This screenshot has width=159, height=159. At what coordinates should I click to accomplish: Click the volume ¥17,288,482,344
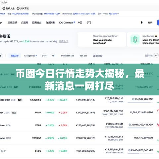point(114,137)
